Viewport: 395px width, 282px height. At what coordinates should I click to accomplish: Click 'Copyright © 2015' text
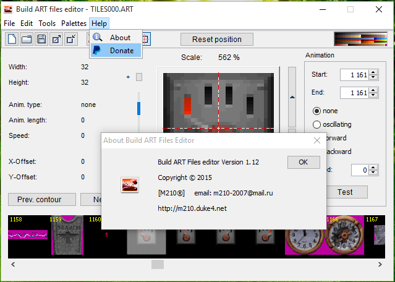click(185, 177)
